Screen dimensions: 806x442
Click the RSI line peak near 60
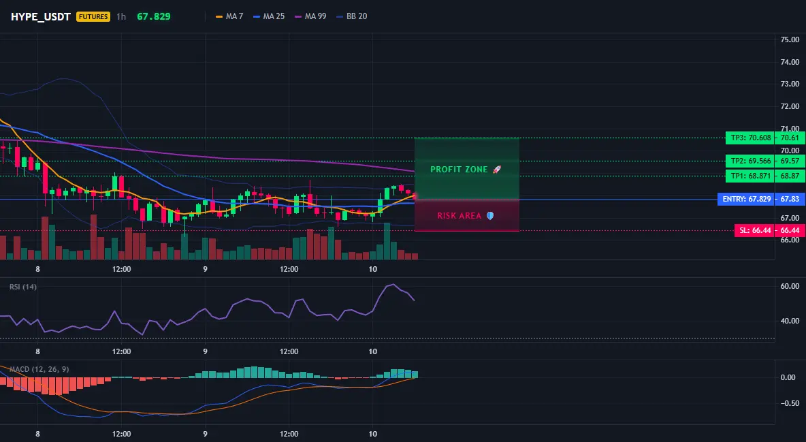393,285
